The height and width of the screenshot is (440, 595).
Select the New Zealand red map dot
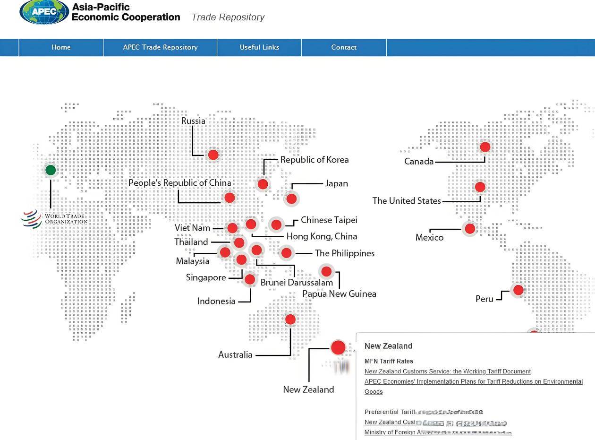click(338, 347)
